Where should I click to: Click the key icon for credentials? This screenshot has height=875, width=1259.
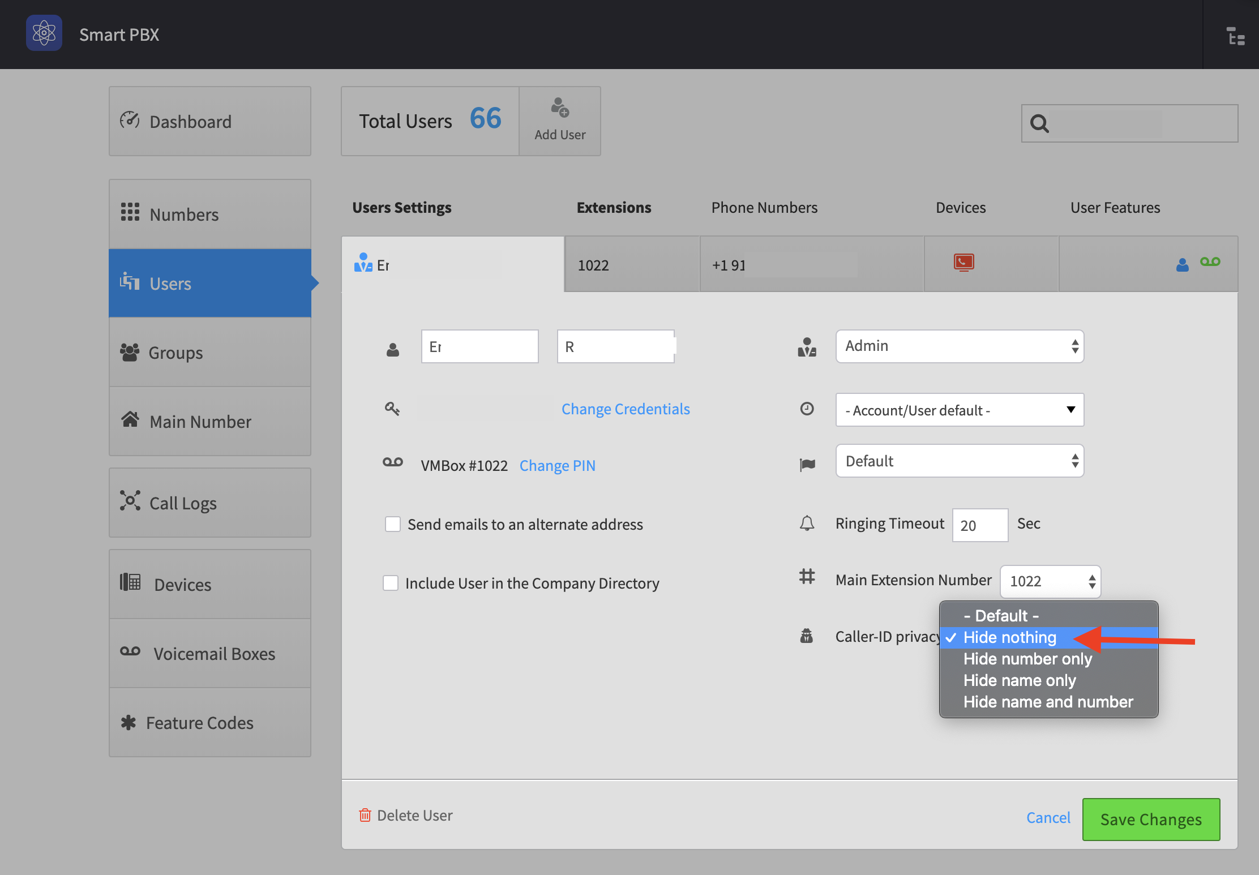[392, 408]
